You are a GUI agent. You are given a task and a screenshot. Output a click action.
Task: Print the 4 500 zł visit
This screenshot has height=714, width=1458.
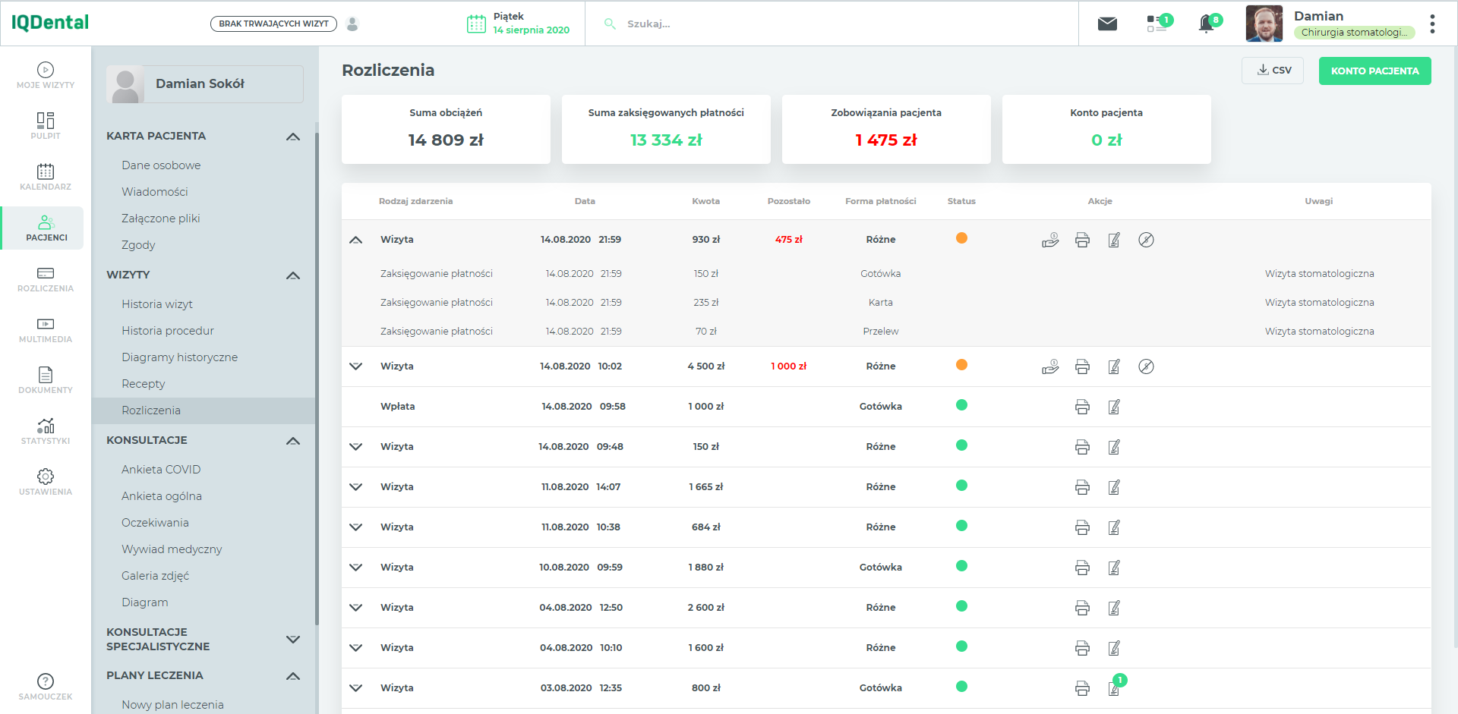click(x=1082, y=366)
